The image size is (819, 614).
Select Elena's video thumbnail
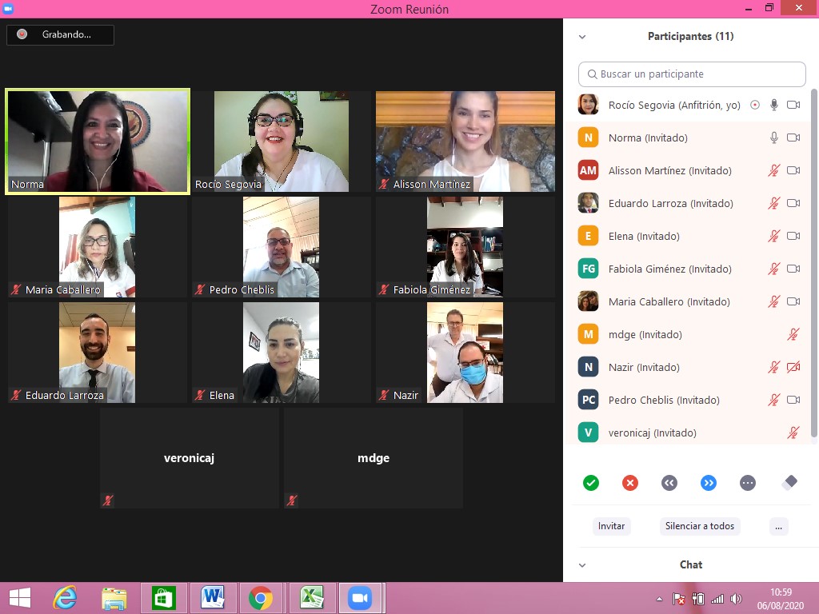pyautogui.click(x=281, y=353)
